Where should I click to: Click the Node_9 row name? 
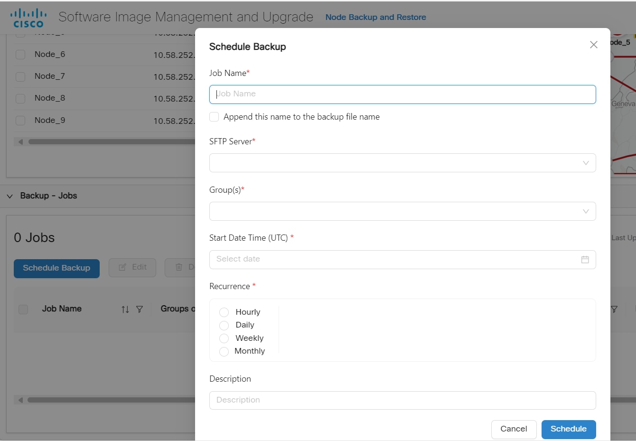(x=50, y=120)
